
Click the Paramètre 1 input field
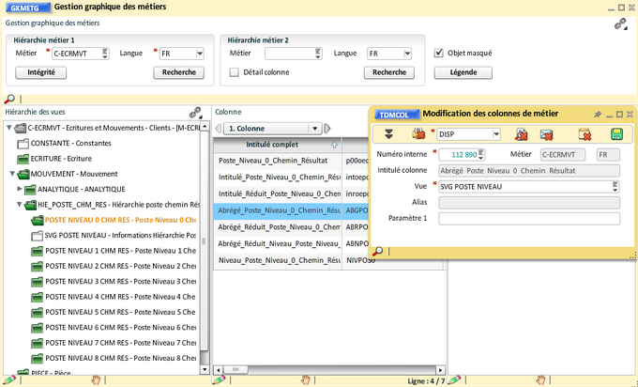coord(528,219)
